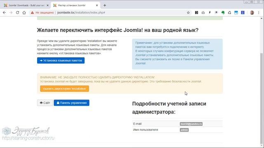Viewport: 264px width, 148px height.
Task: Click the round eye-like extension icon
Action: 216,13
